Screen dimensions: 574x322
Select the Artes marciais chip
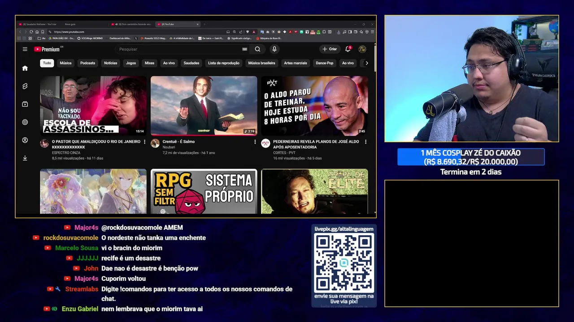296,63
